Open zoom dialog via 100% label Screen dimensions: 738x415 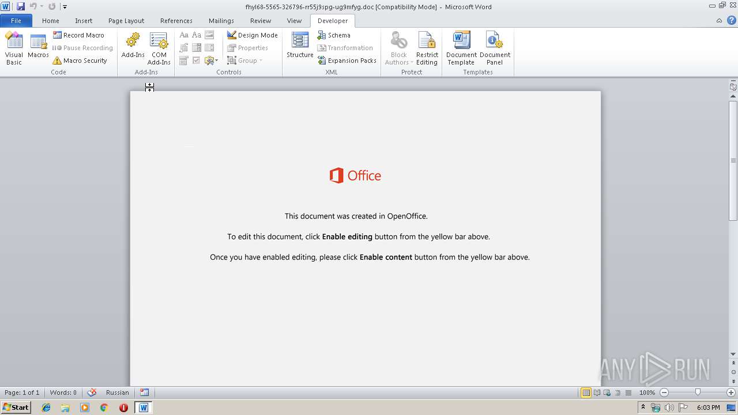pos(647,393)
